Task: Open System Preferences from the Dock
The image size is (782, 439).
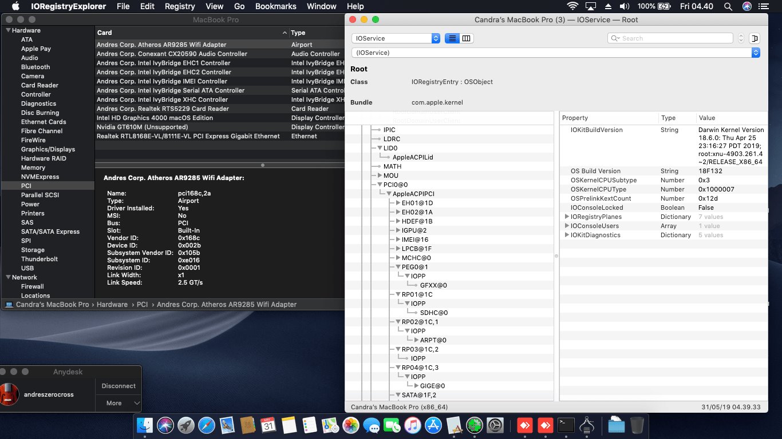Action: (494, 425)
